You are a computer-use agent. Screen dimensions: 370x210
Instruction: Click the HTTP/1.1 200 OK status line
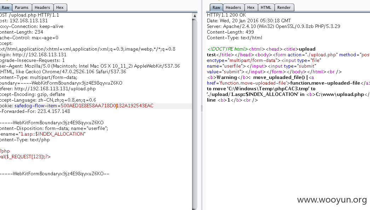pos(226,15)
